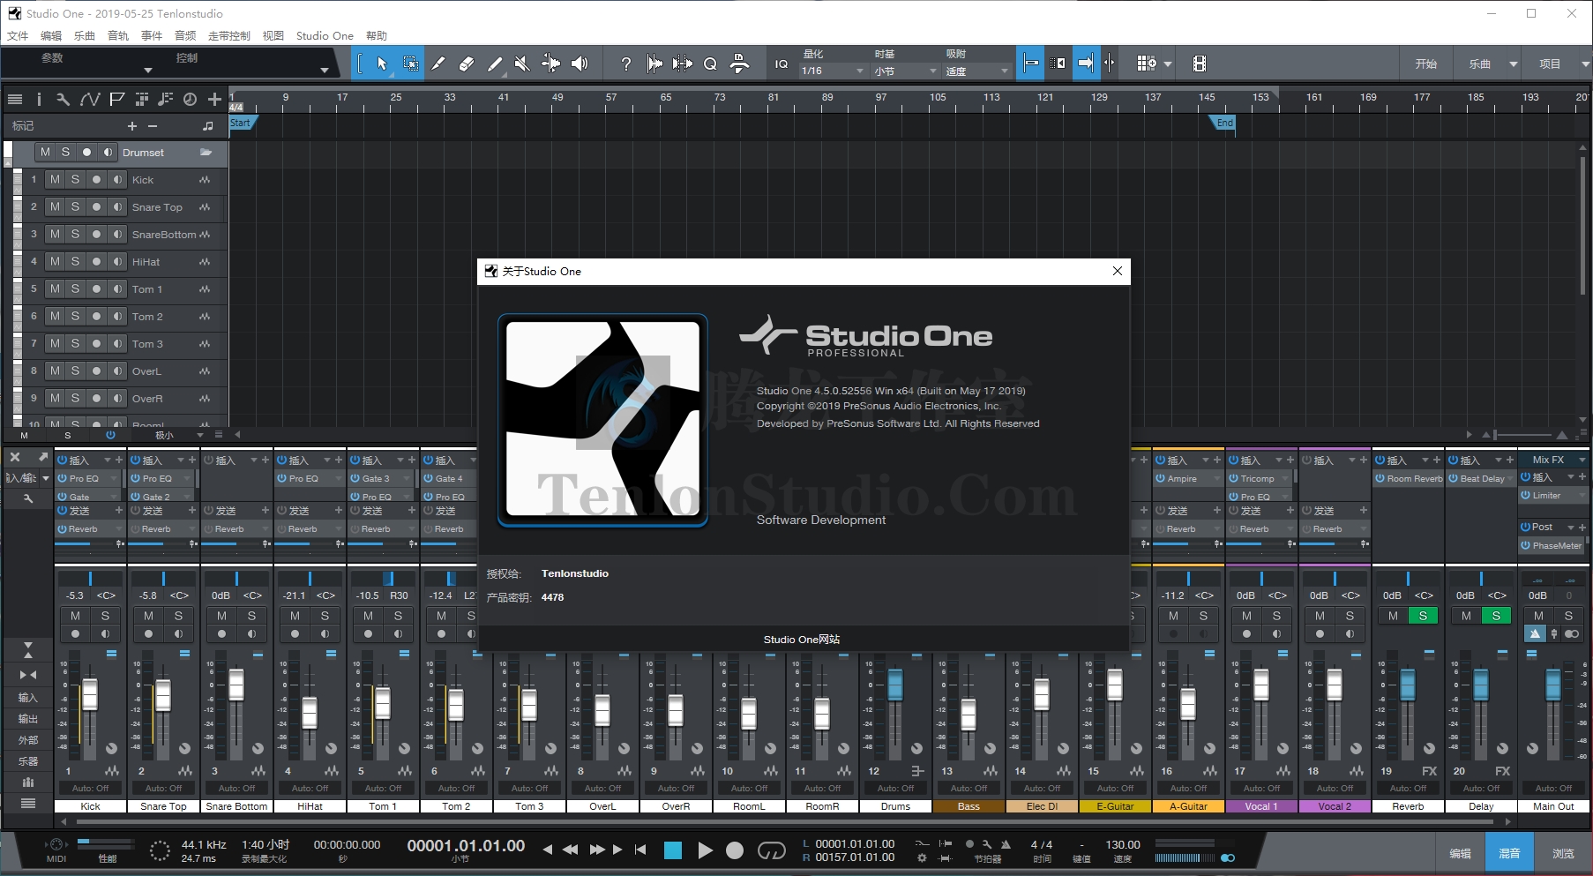1593x876 pixels.
Task: Toggle autoscroll arrow button in toolbar
Action: 1086,64
